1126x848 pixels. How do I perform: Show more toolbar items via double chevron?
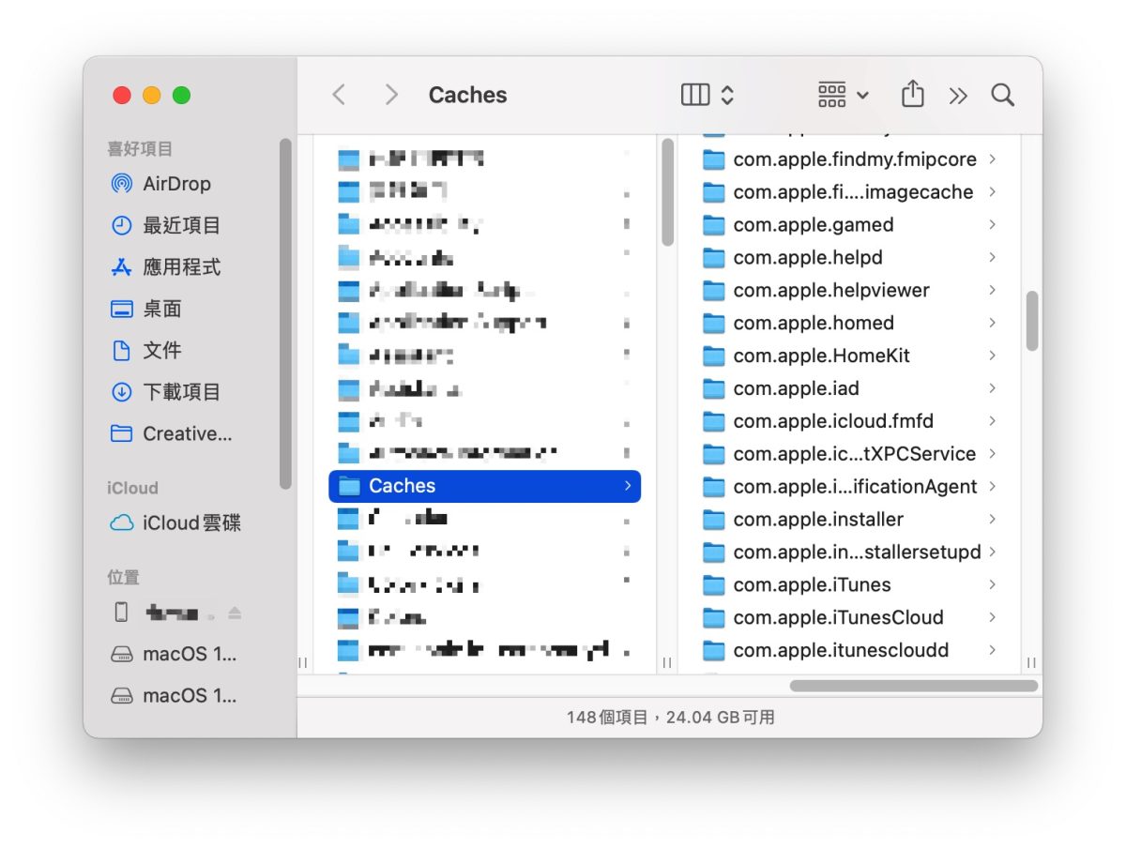tap(957, 95)
